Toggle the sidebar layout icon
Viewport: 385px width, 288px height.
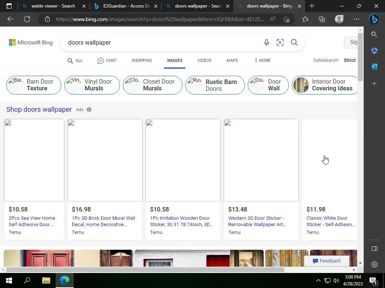[x=374, y=249]
